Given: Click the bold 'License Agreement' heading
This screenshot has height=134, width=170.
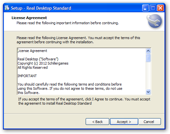Looking at the screenshot, I should [x=29, y=18].
